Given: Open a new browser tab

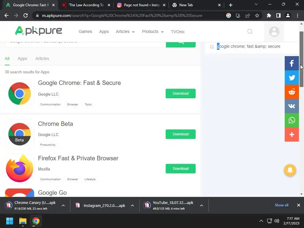Looking at the screenshot, I should (230, 5).
